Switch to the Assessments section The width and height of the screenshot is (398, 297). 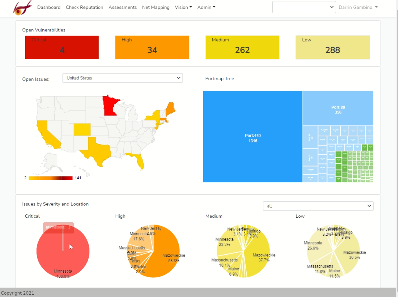click(x=122, y=7)
